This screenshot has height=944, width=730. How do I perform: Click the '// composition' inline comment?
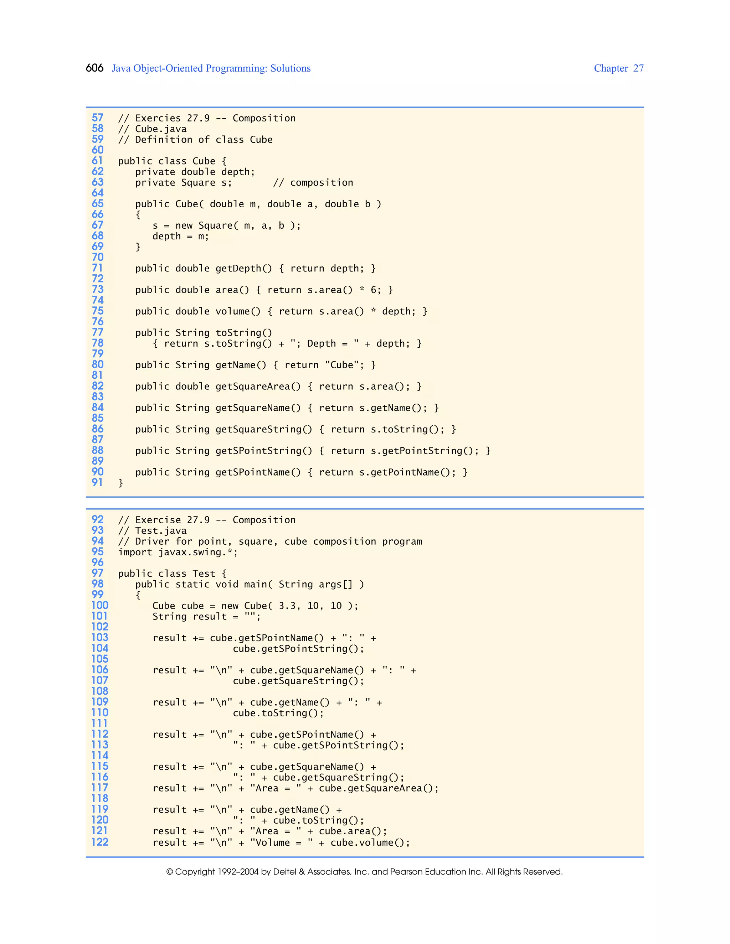tap(313, 182)
